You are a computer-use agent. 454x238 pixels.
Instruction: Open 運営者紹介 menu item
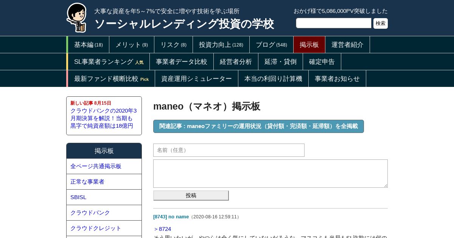coord(347,45)
